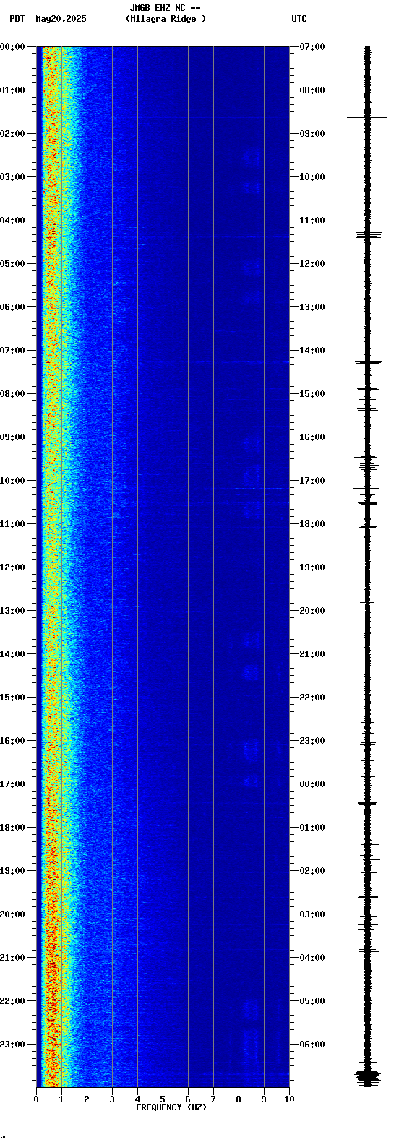Click the '15:00' PDT time label on left axis
This screenshot has height=1145, width=399.
click(x=12, y=698)
